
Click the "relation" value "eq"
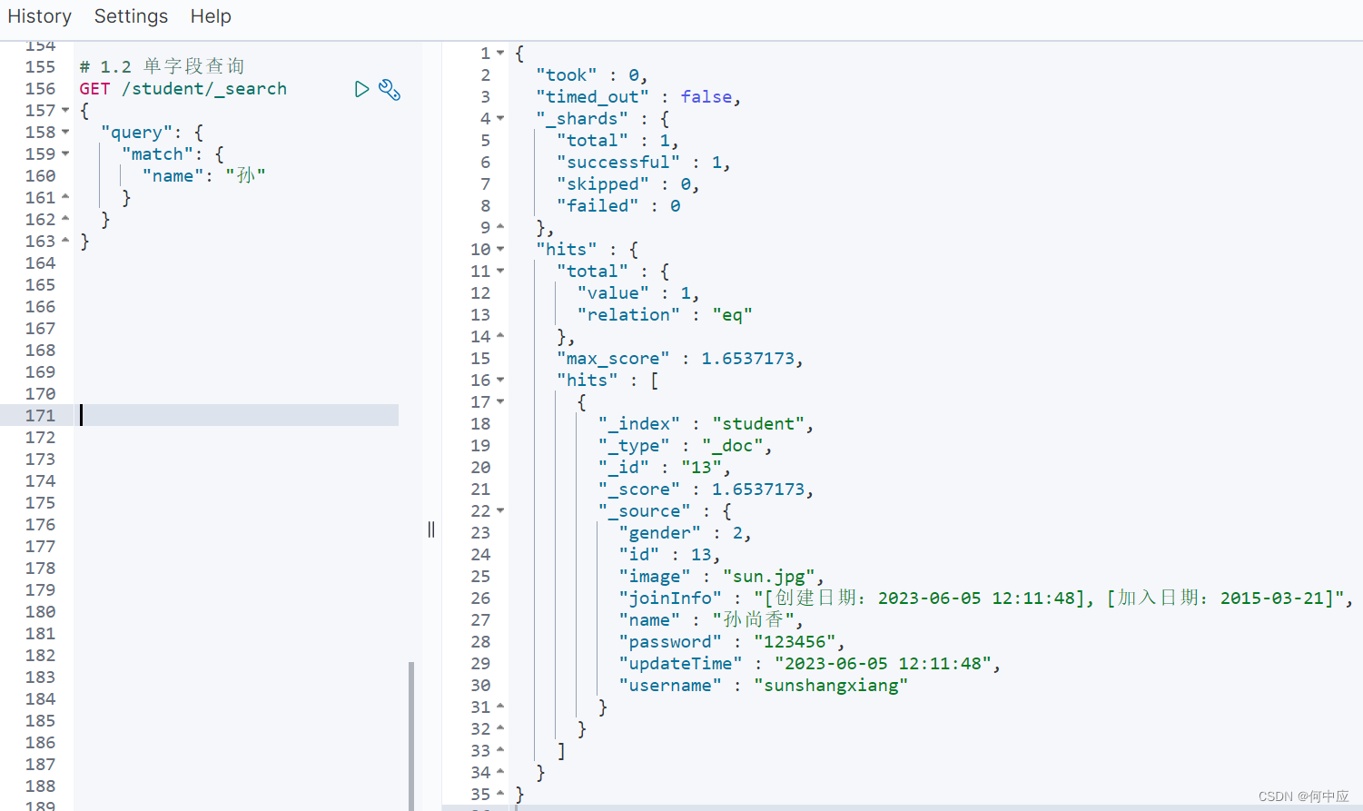(732, 315)
